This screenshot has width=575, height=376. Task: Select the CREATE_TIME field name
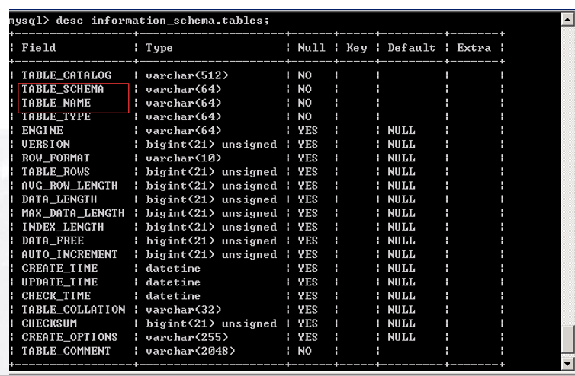coord(59,269)
